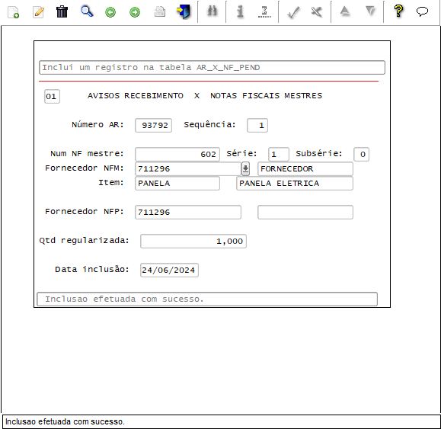The height and width of the screenshot is (429, 441).
Task: Click the Sequência field
Action: coord(257,125)
